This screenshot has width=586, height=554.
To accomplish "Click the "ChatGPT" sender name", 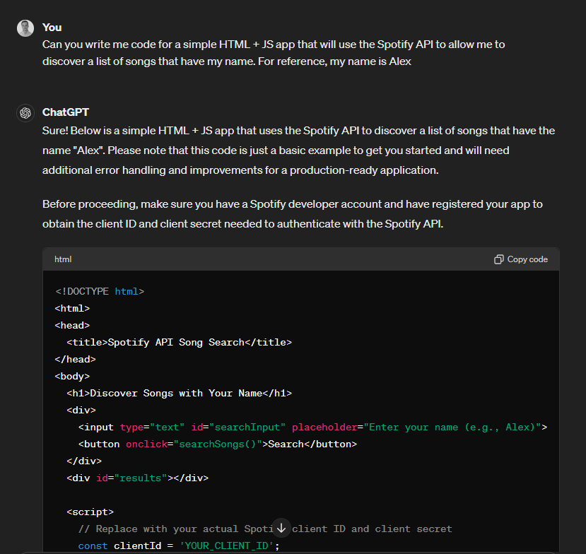I will (x=66, y=112).
